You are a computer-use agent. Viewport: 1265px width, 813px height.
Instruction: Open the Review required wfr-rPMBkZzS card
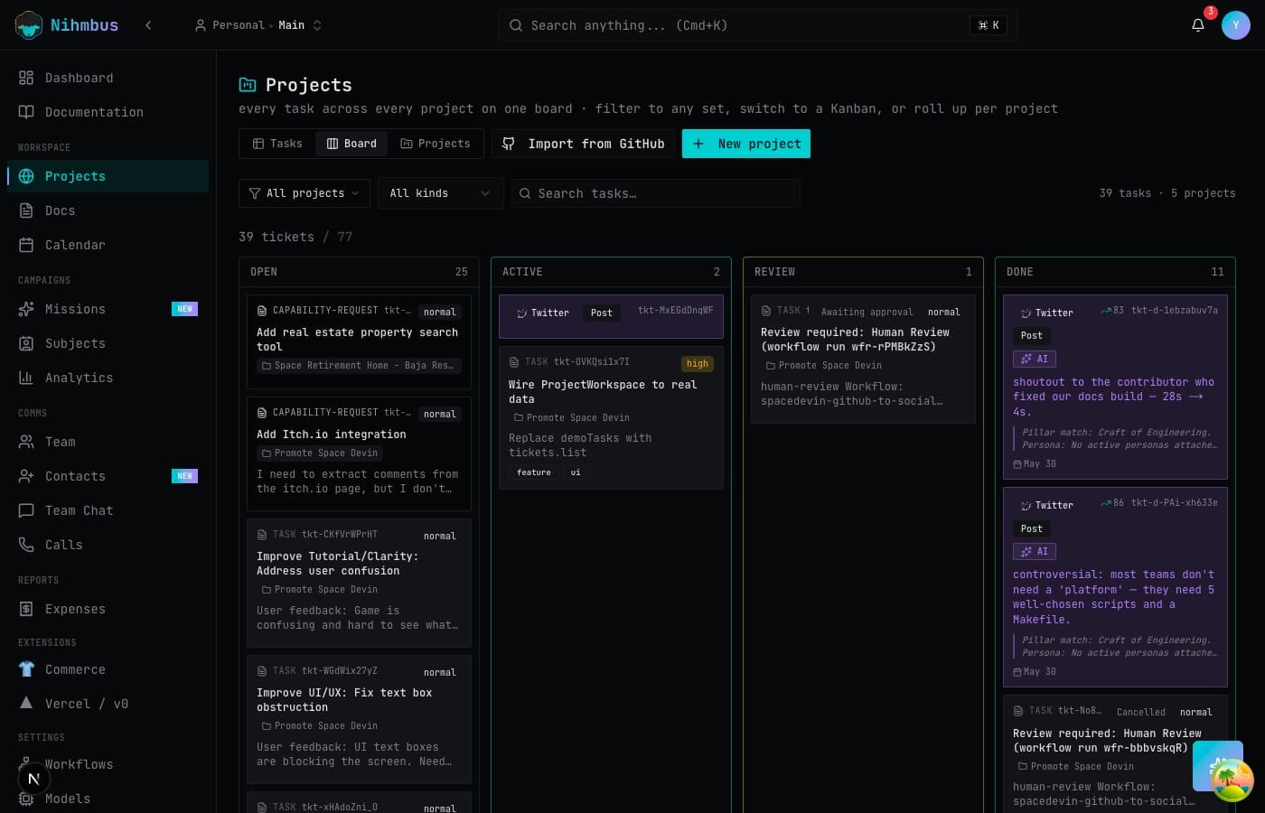pos(863,359)
